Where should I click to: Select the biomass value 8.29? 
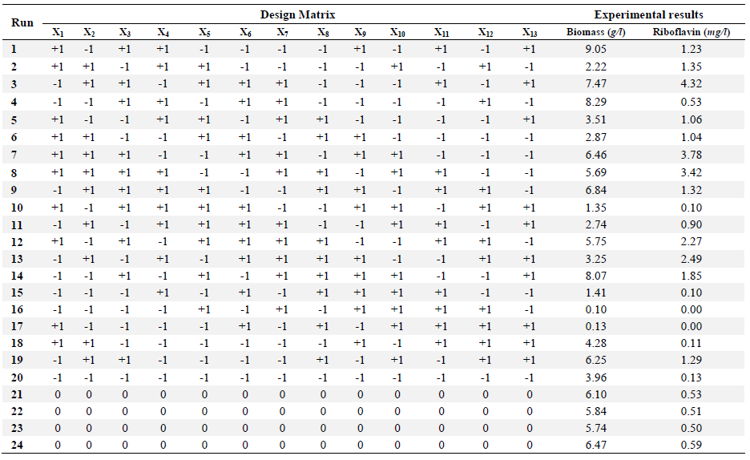pos(596,102)
